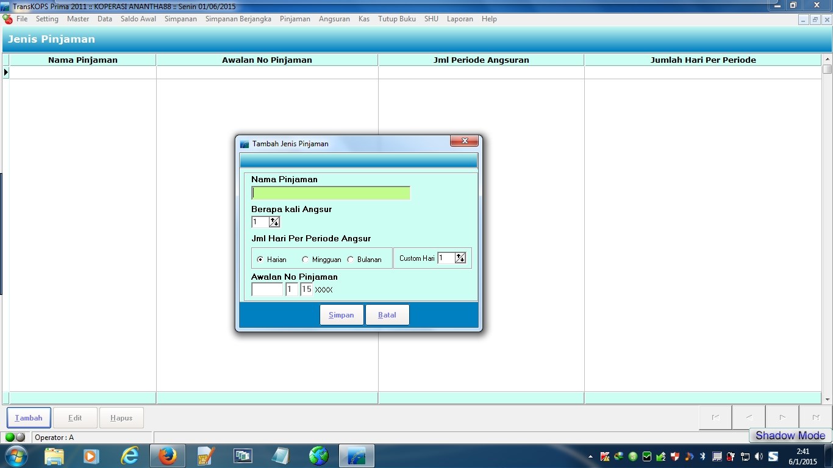Click the clock showing 2:41

(803, 452)
